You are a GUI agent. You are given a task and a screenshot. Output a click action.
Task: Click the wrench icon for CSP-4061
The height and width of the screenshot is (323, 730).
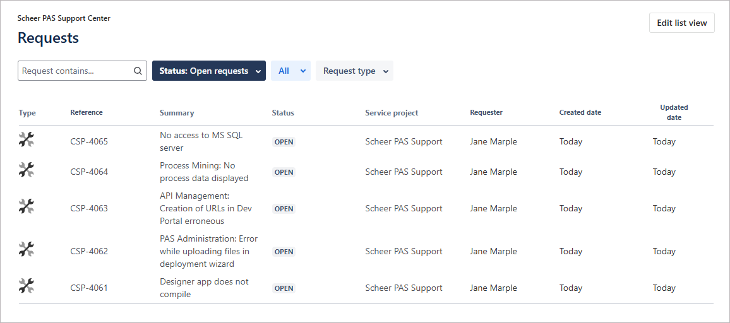click(x=26, y=286)
